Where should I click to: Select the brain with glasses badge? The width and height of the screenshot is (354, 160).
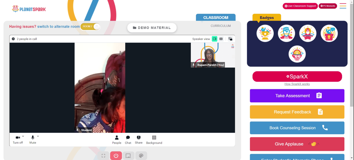pos(297,54)
